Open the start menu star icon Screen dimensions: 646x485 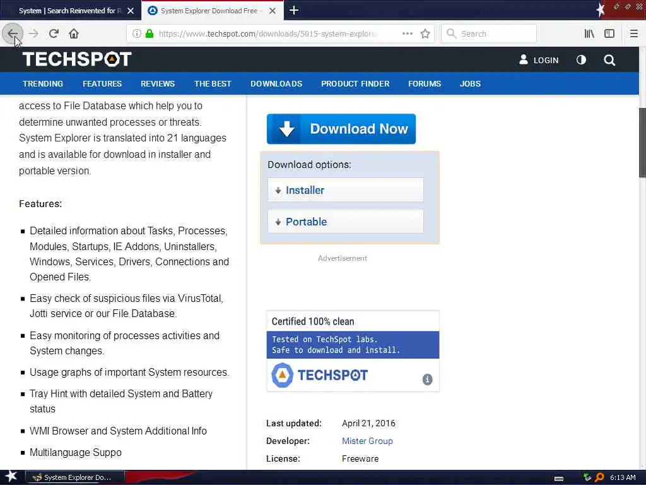tap(11, 477)
